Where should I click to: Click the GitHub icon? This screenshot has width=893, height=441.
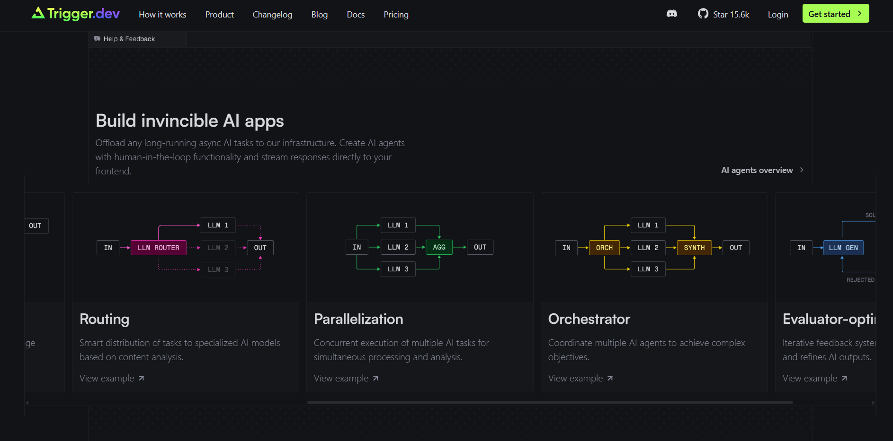pos(703,14)
